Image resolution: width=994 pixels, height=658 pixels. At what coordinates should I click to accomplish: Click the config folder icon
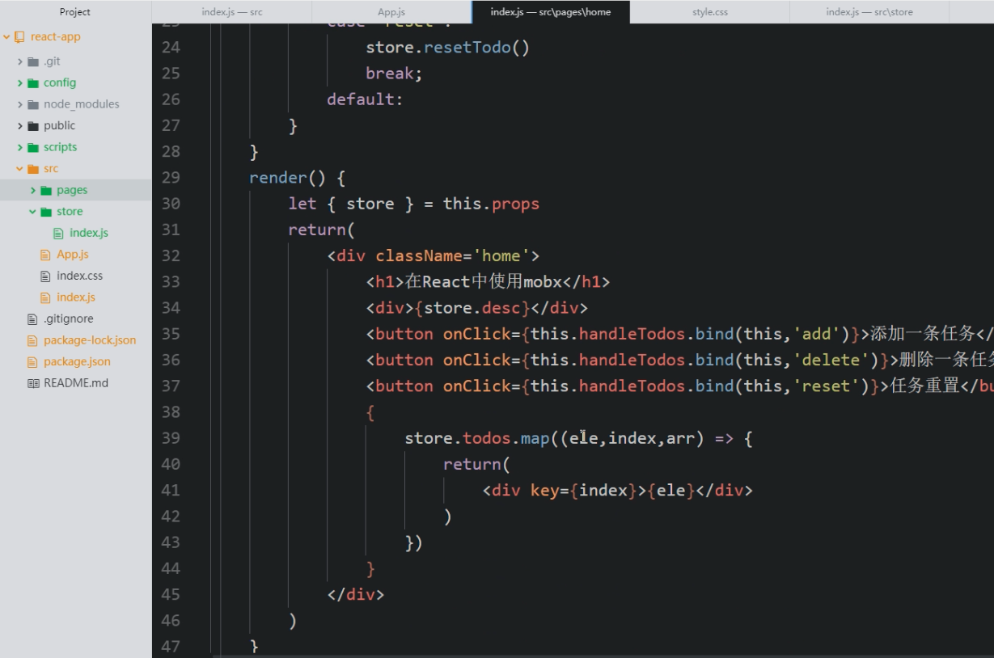[x=33, y=83]
